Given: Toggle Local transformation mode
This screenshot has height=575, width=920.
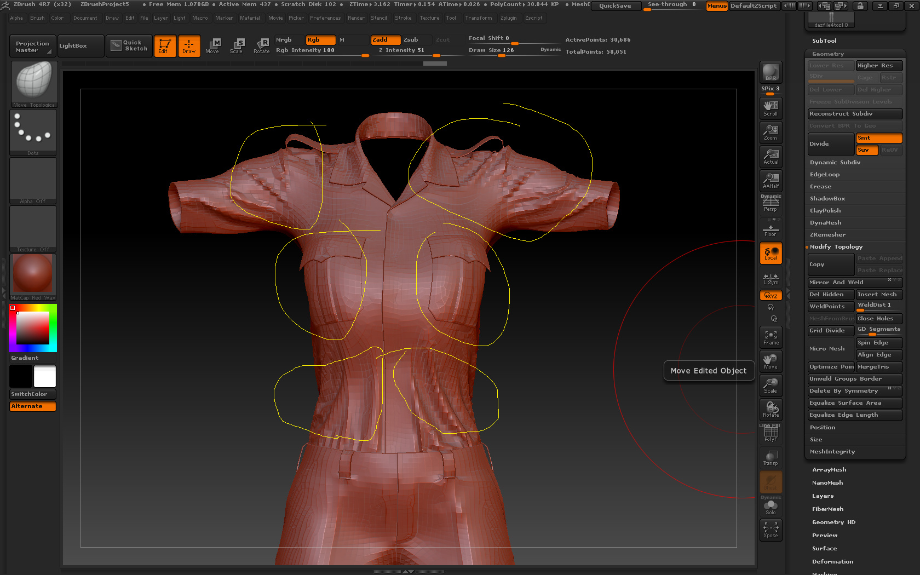Looking at the screenshot, I should coord(771,253).
